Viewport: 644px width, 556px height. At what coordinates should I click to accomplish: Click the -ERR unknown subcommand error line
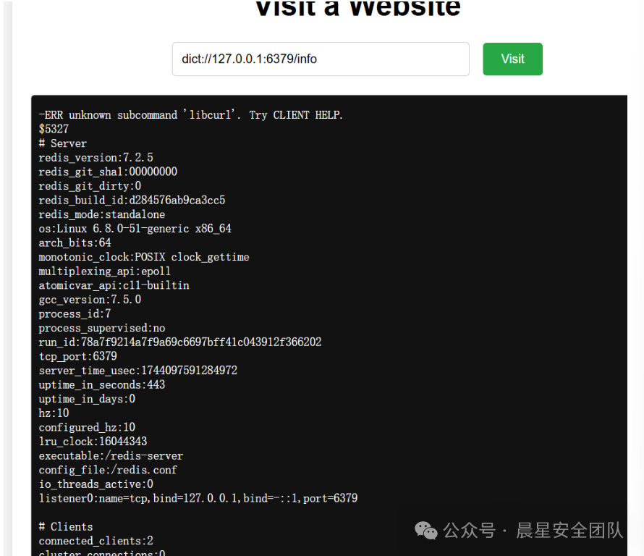tap(191, 115)
